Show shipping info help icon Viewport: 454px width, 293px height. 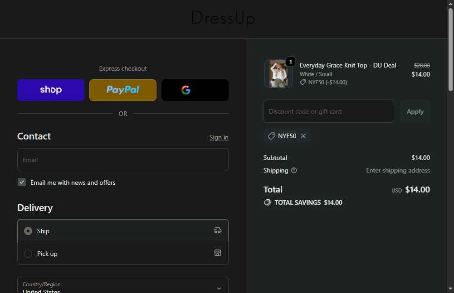click(x=294, y=170)
